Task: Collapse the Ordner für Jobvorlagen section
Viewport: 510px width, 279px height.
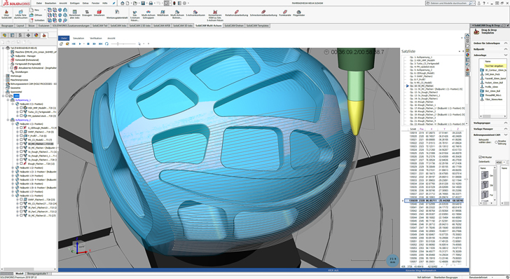Action: [x=506, y=43]
